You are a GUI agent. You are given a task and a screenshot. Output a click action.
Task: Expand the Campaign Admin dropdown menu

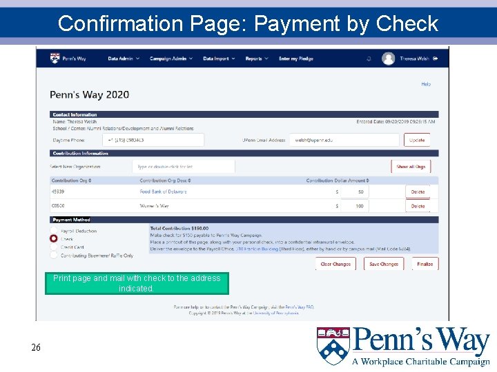(x=171, y=59)
